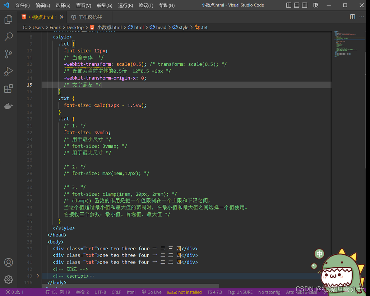Open the Docker view icon
The width and height of the screenshot is (370, 296).
[9, 106]
